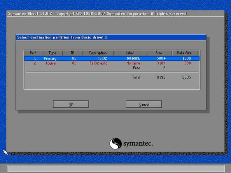Click the Label column header
This screenshot has width=231, height=173.
pos(130,53)
